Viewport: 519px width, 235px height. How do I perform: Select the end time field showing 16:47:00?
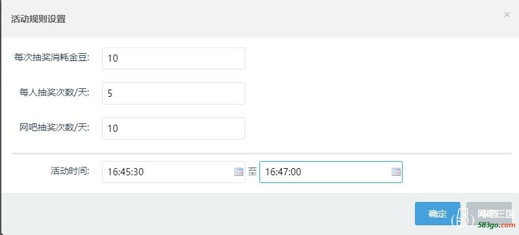tap(331, 172)
